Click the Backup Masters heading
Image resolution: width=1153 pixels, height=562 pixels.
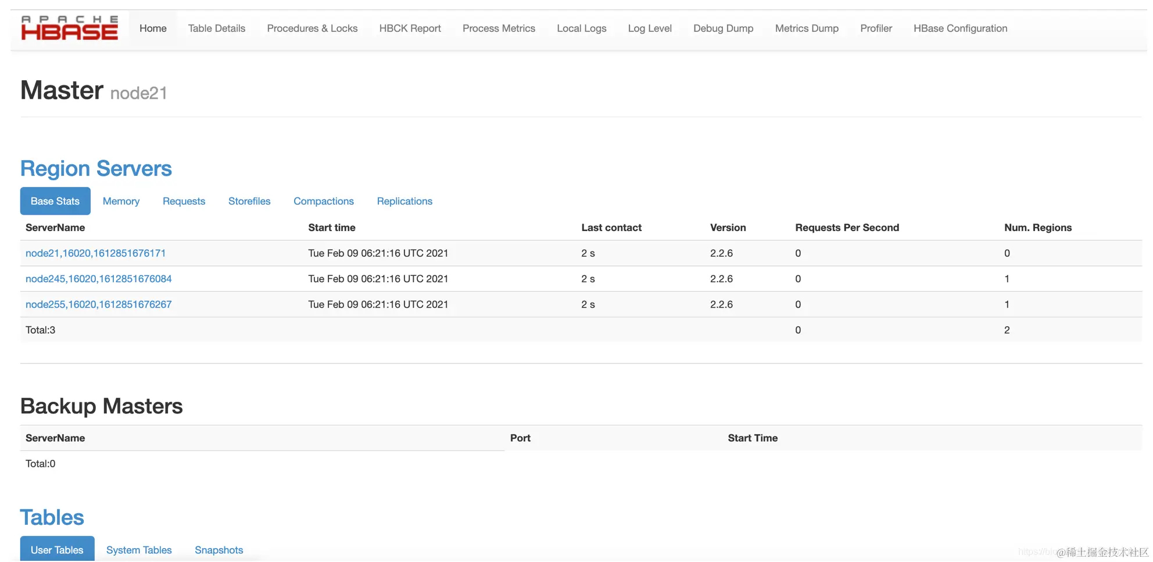pos(102,406)
